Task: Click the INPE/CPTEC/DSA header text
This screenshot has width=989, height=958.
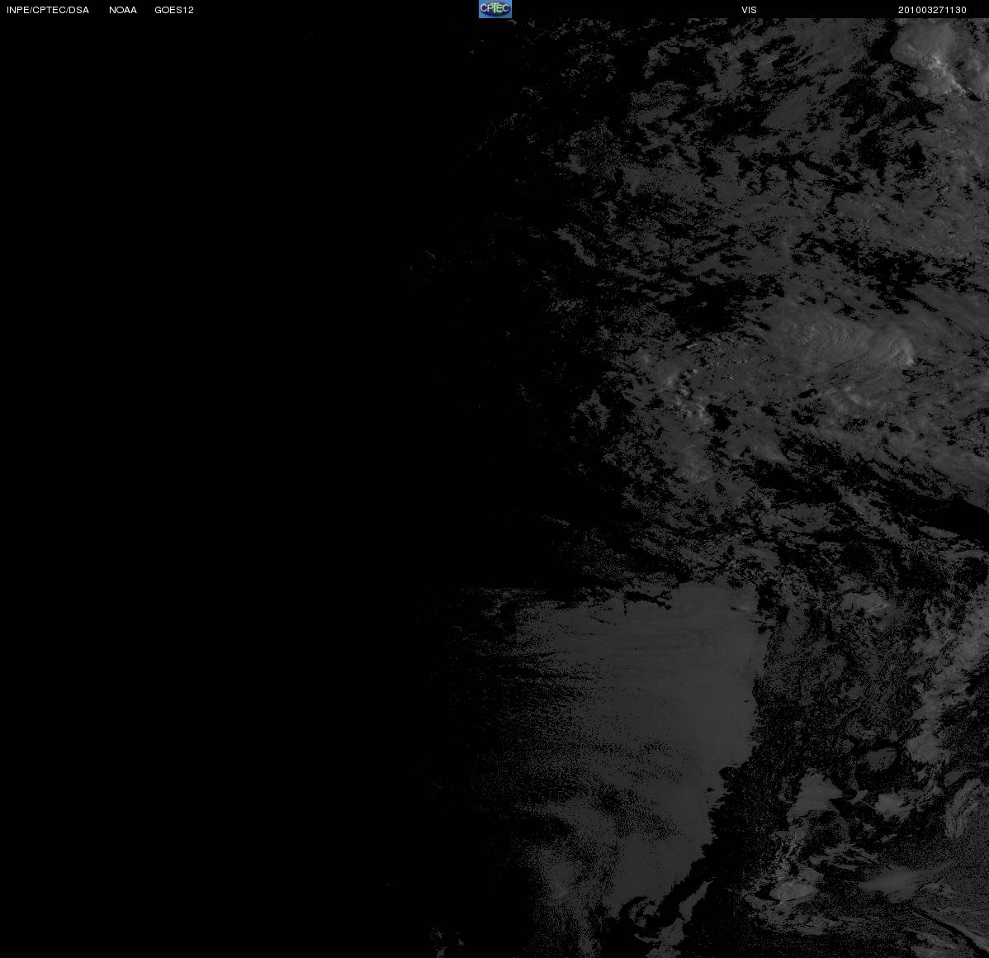Action: [48, 10]
